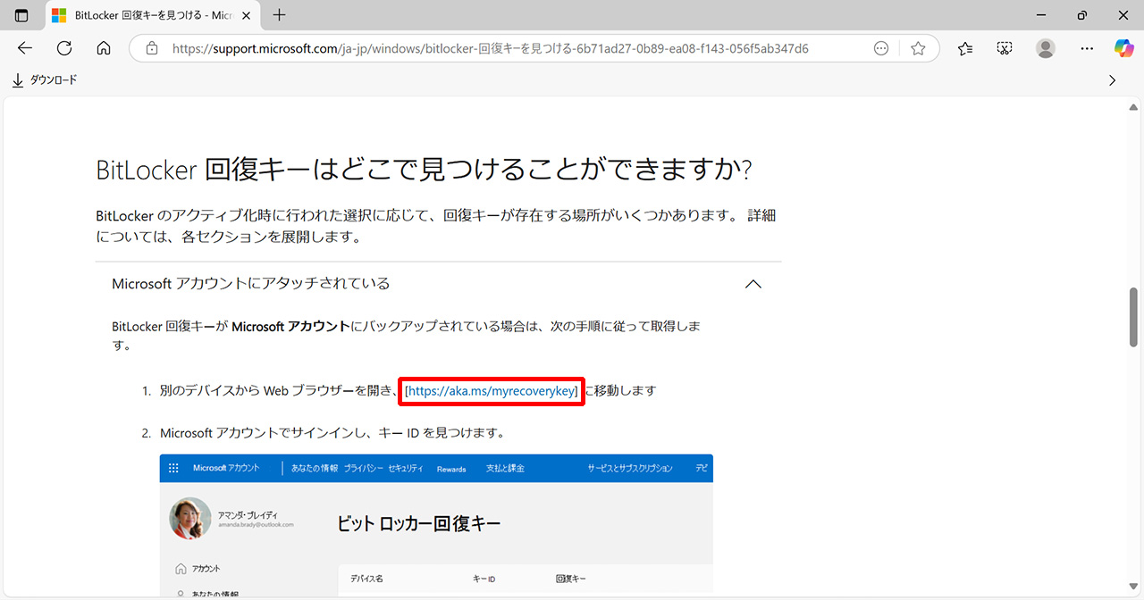Click the Microsoft アカウント label in screenshot
The image size is (1144, 600).
pos(226,469)
